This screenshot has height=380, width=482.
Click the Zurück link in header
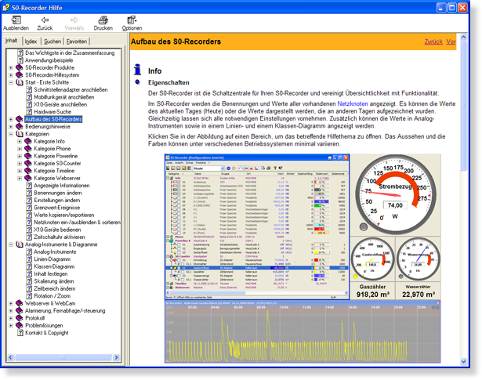click(433, 42)
